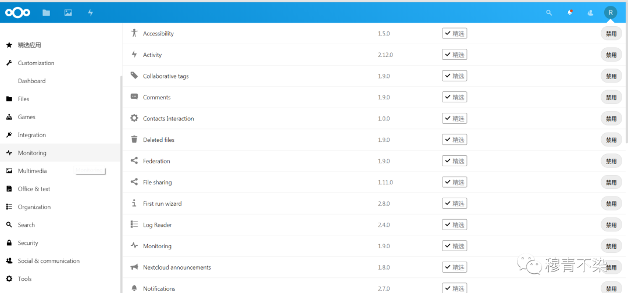Disable the First run wizard app
Image resolution: width=628 pixels, height=293 pixels.
611,203
